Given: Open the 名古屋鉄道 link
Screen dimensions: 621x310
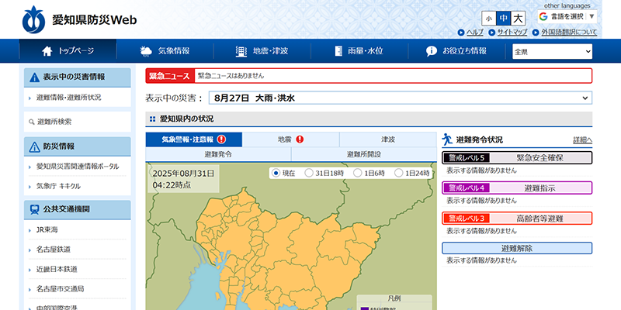Looking at the screenshot, I should click(54, 250).
